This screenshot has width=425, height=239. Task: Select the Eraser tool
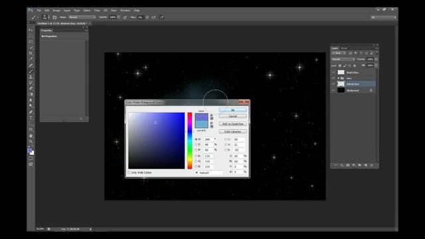pos(31,88)
